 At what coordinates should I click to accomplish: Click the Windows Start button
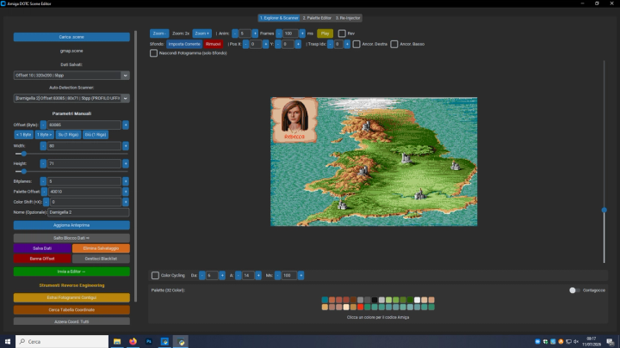pos(8,341)
